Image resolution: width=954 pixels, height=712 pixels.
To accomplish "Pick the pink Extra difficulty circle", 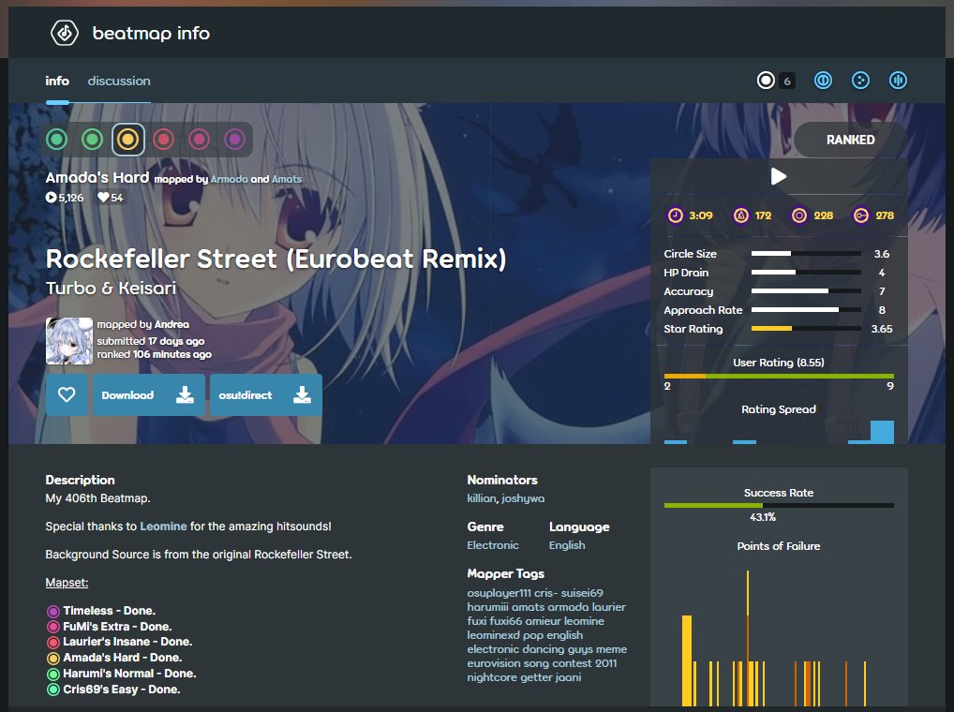I will click(199, 140).
